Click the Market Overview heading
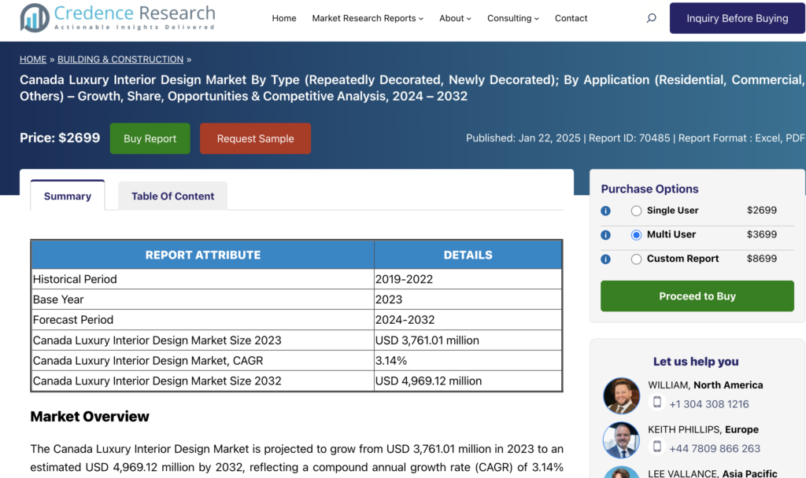The height and width of the screenshot is (478, 806). point(90,417)
